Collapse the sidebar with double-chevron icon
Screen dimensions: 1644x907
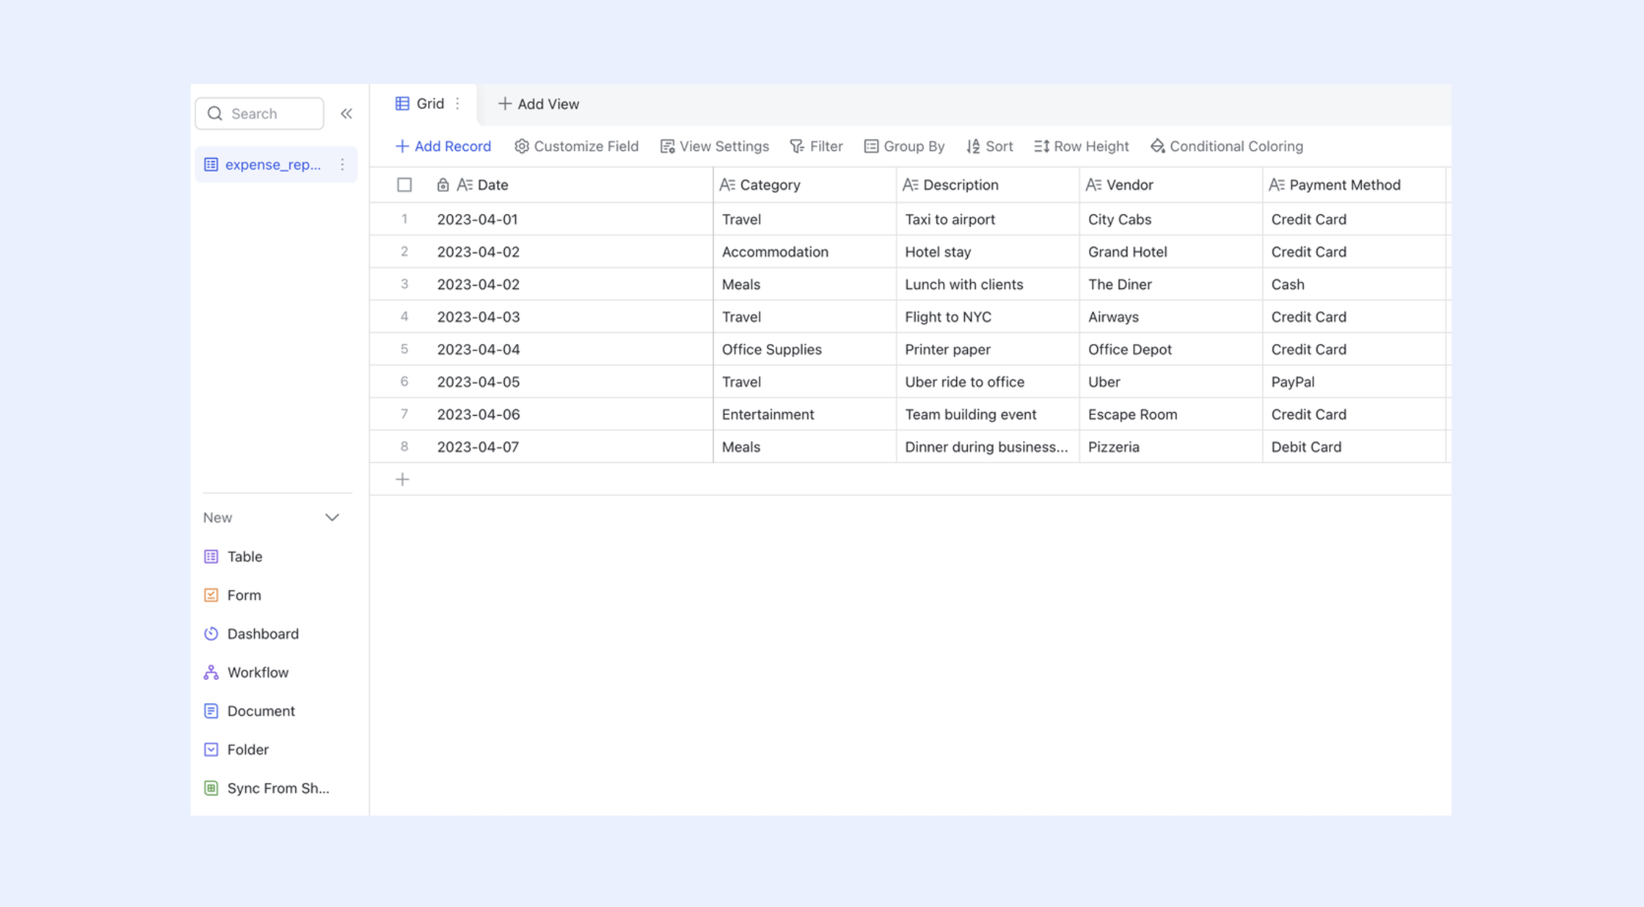346,114
